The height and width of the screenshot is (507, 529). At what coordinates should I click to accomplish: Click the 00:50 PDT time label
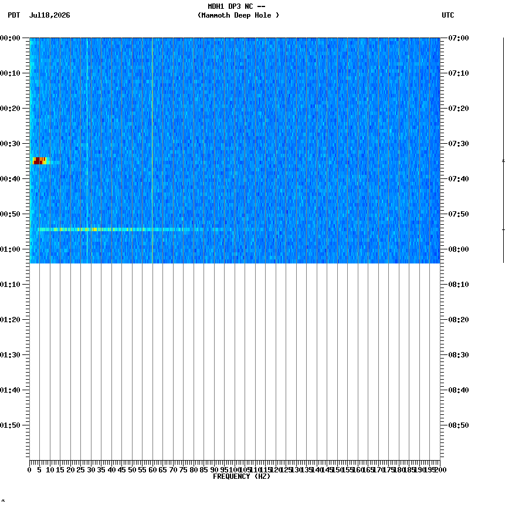[x=10, y=214]
